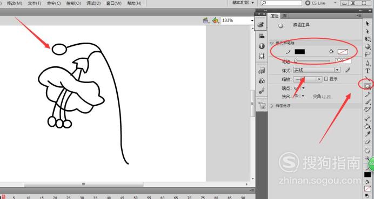Viewport: 374px width, 199px height.
Task: Open the 文本(T) menu
Action: coord(35,3)
